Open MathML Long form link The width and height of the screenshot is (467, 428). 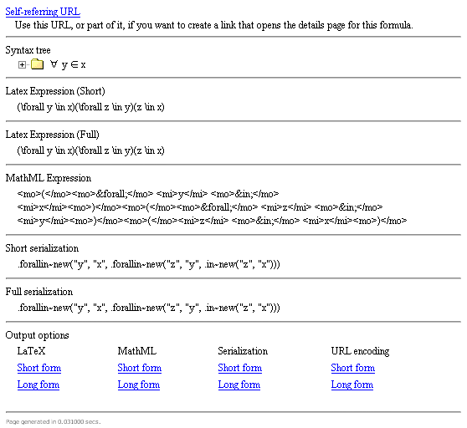tap(138, 385)
